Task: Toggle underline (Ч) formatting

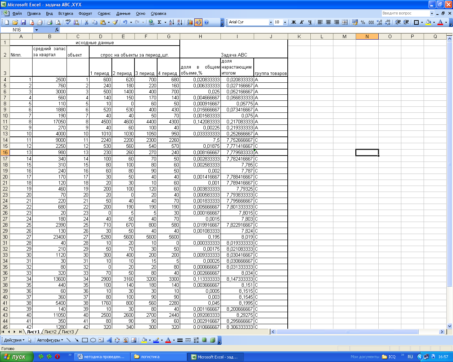Action: click(x=310, y=22)
